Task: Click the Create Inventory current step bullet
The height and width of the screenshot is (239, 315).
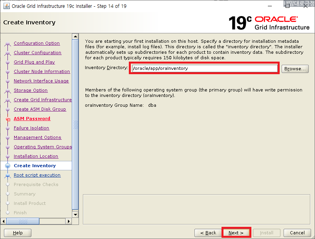Action: click(7, 166)
